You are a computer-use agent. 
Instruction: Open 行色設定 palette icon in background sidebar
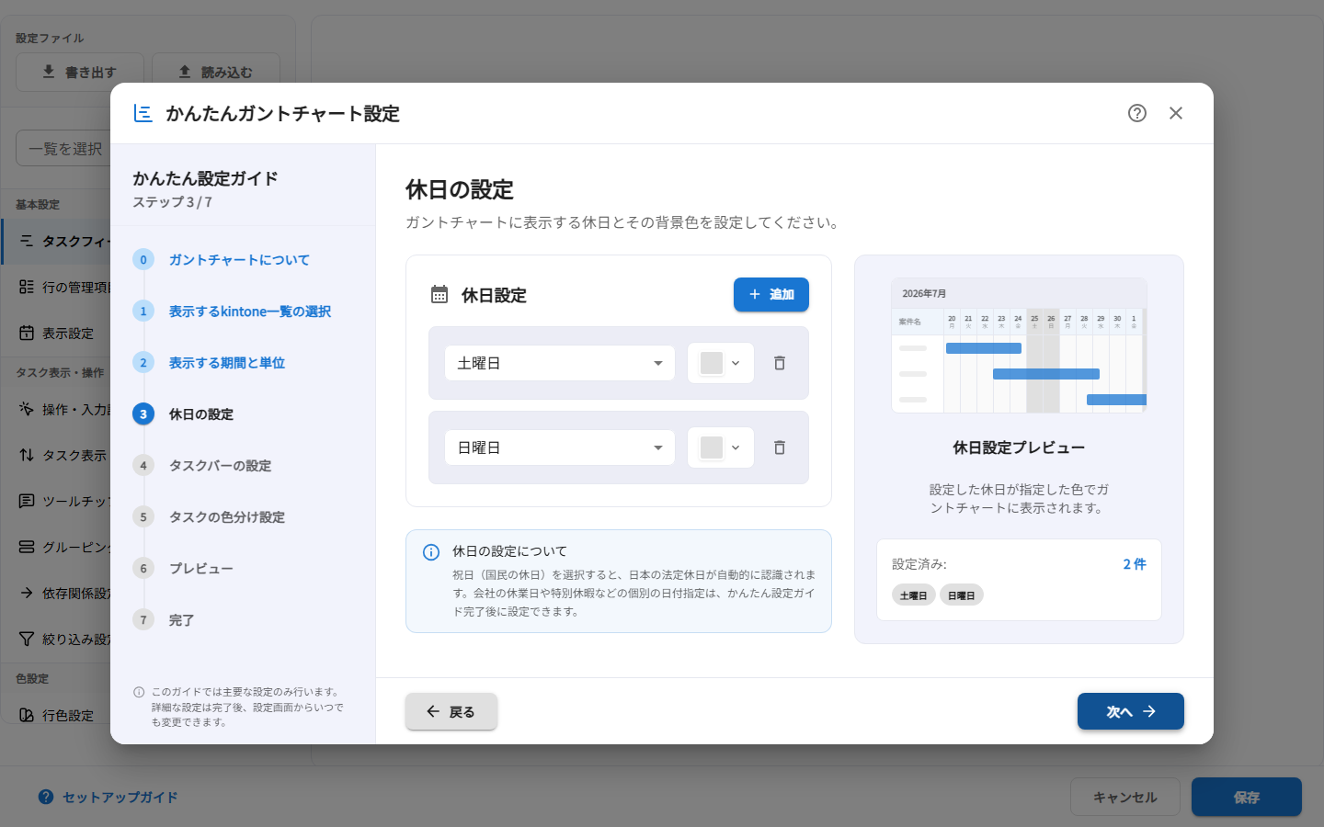27,715
